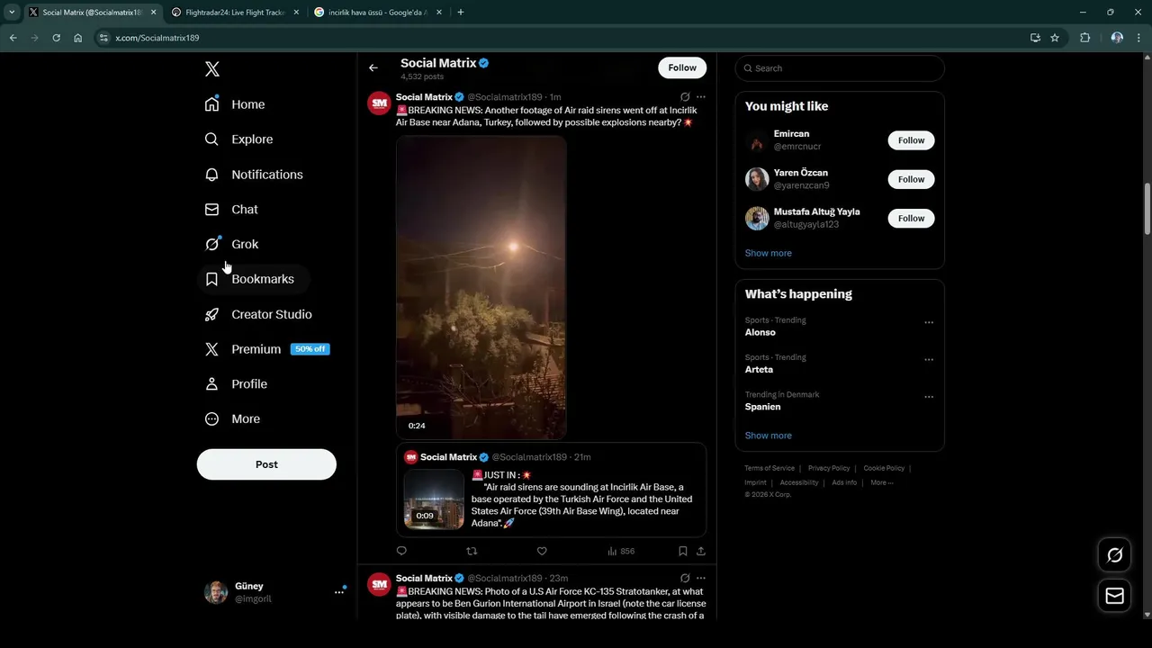This screenshot has width=1152, height=648.
Task: Click the search field on X
Action: pos(840,68)
